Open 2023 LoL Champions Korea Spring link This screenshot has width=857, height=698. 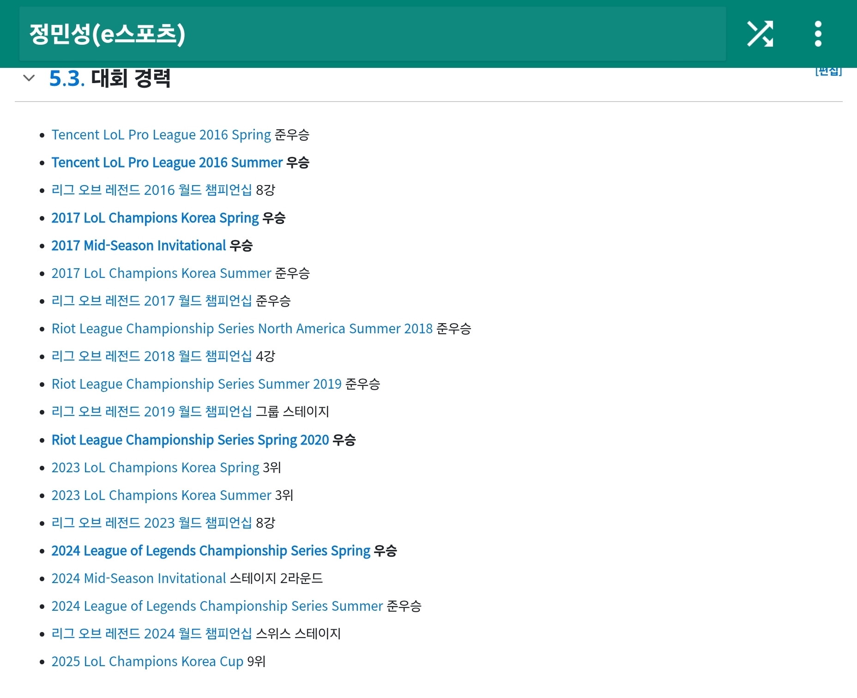(155, 468)
